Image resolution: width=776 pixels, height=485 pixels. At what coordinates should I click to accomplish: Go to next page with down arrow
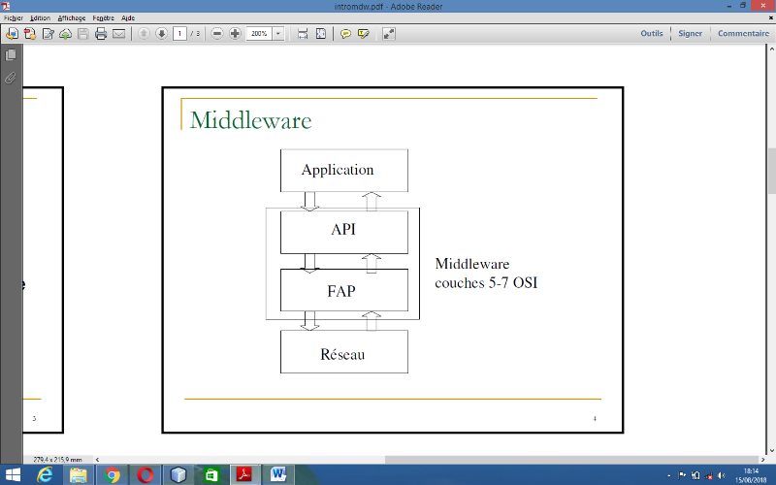coord(161,34)
